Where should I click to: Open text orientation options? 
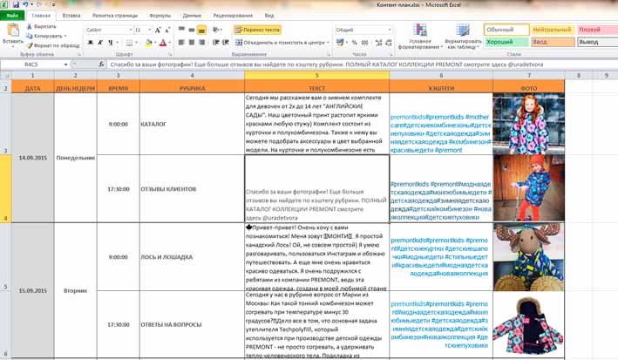[217, 30]
